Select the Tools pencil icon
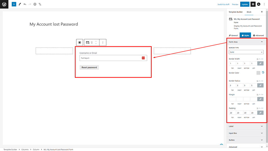Image resolution: width=268 pixels, height=151 pixels. click(20, 4)
